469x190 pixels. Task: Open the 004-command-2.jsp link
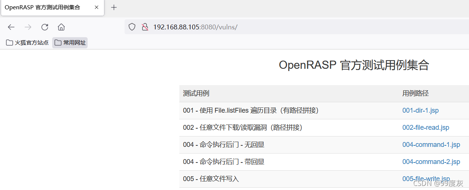pyautogui.click(x=431, y=162)
